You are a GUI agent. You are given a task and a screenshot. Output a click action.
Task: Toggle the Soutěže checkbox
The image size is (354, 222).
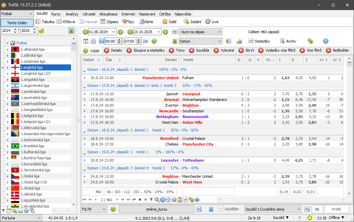221,209
